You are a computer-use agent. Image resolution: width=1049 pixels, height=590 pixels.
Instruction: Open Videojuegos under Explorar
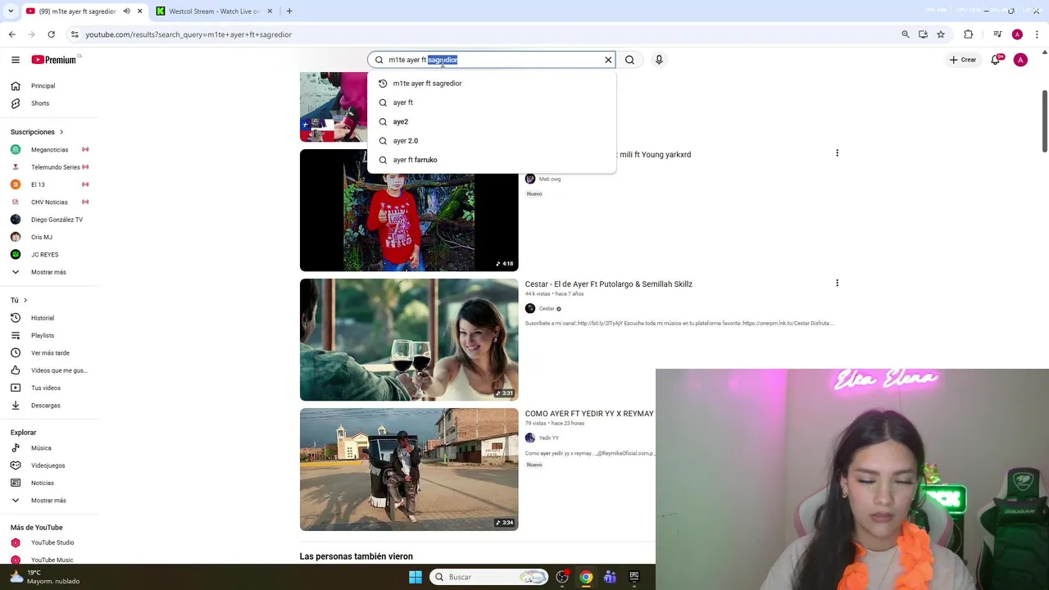(48, 465)
